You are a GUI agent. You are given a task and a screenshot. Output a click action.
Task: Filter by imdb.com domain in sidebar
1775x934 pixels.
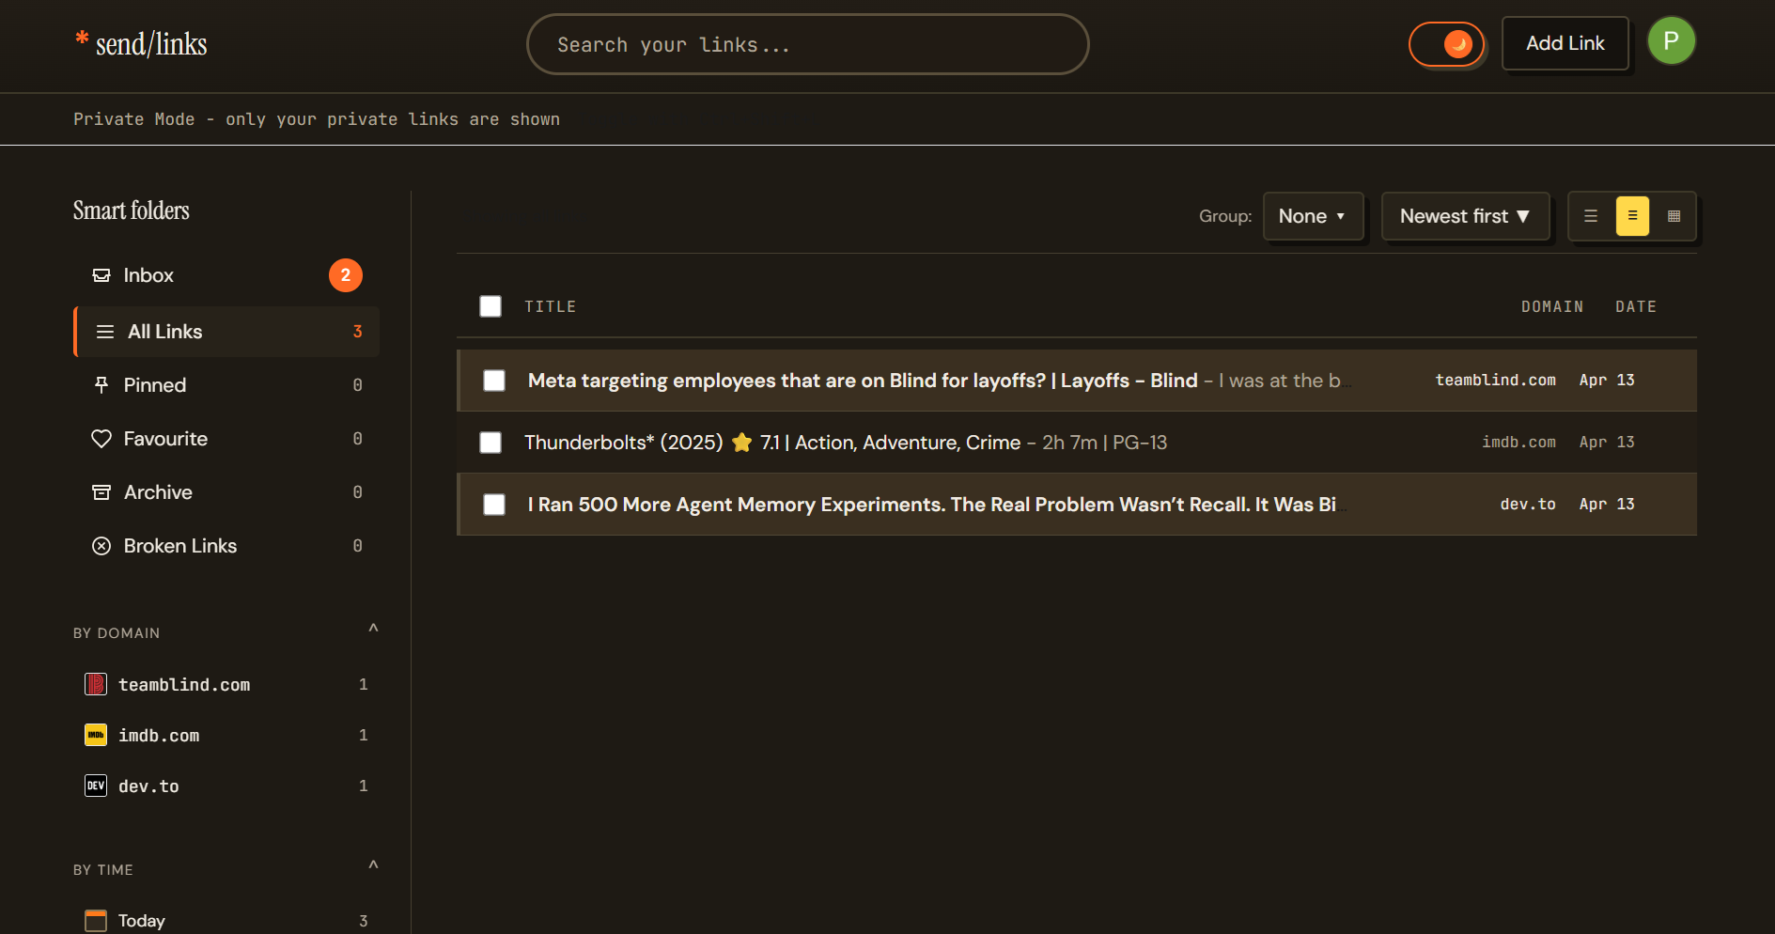[226, 735]
